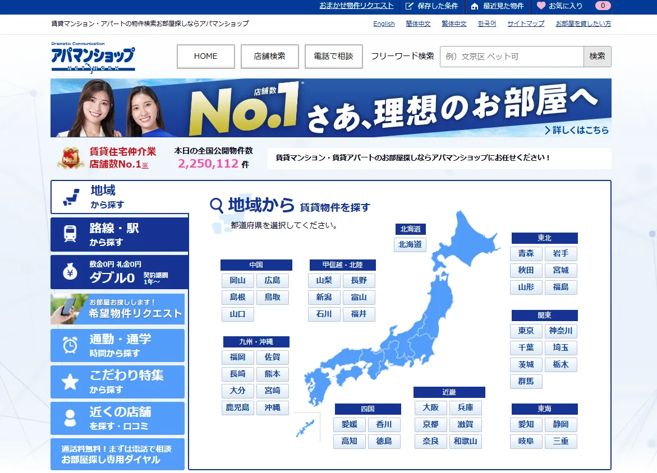Open the 路線・駅から探す tab

(120, 234)
